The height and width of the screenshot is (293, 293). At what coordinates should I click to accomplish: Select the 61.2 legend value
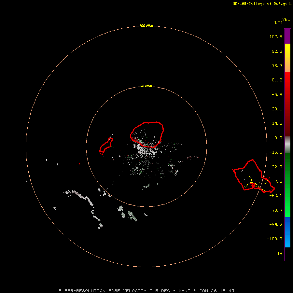point(277,80)
